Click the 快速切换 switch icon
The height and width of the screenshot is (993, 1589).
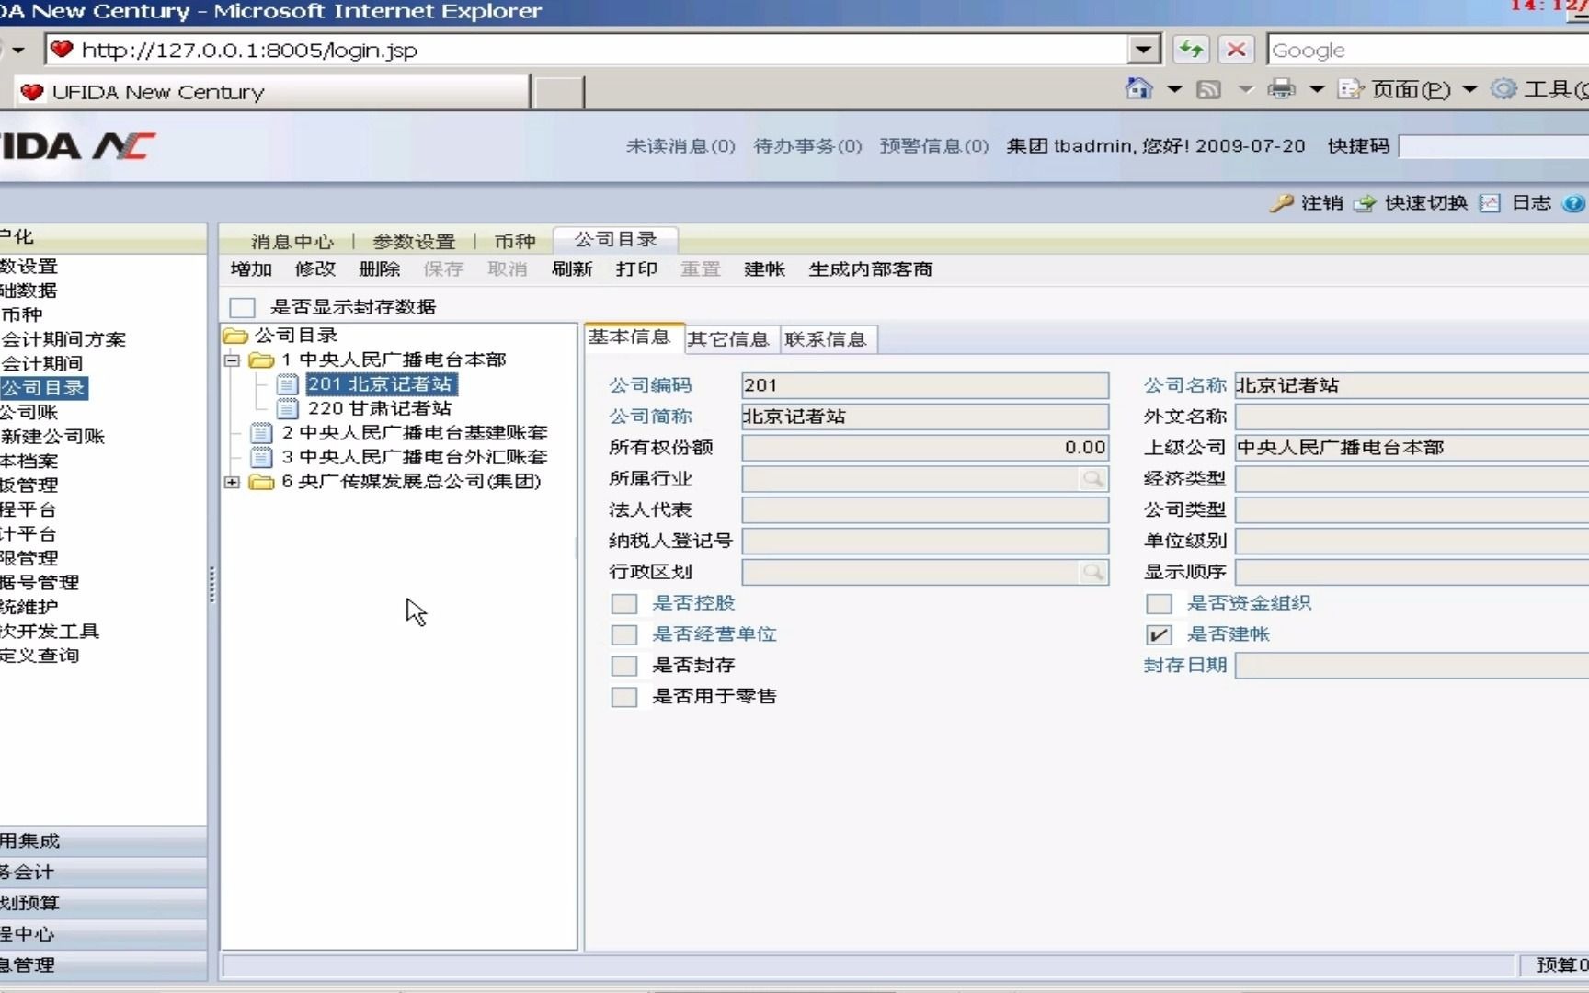[x=1365, y=203]
